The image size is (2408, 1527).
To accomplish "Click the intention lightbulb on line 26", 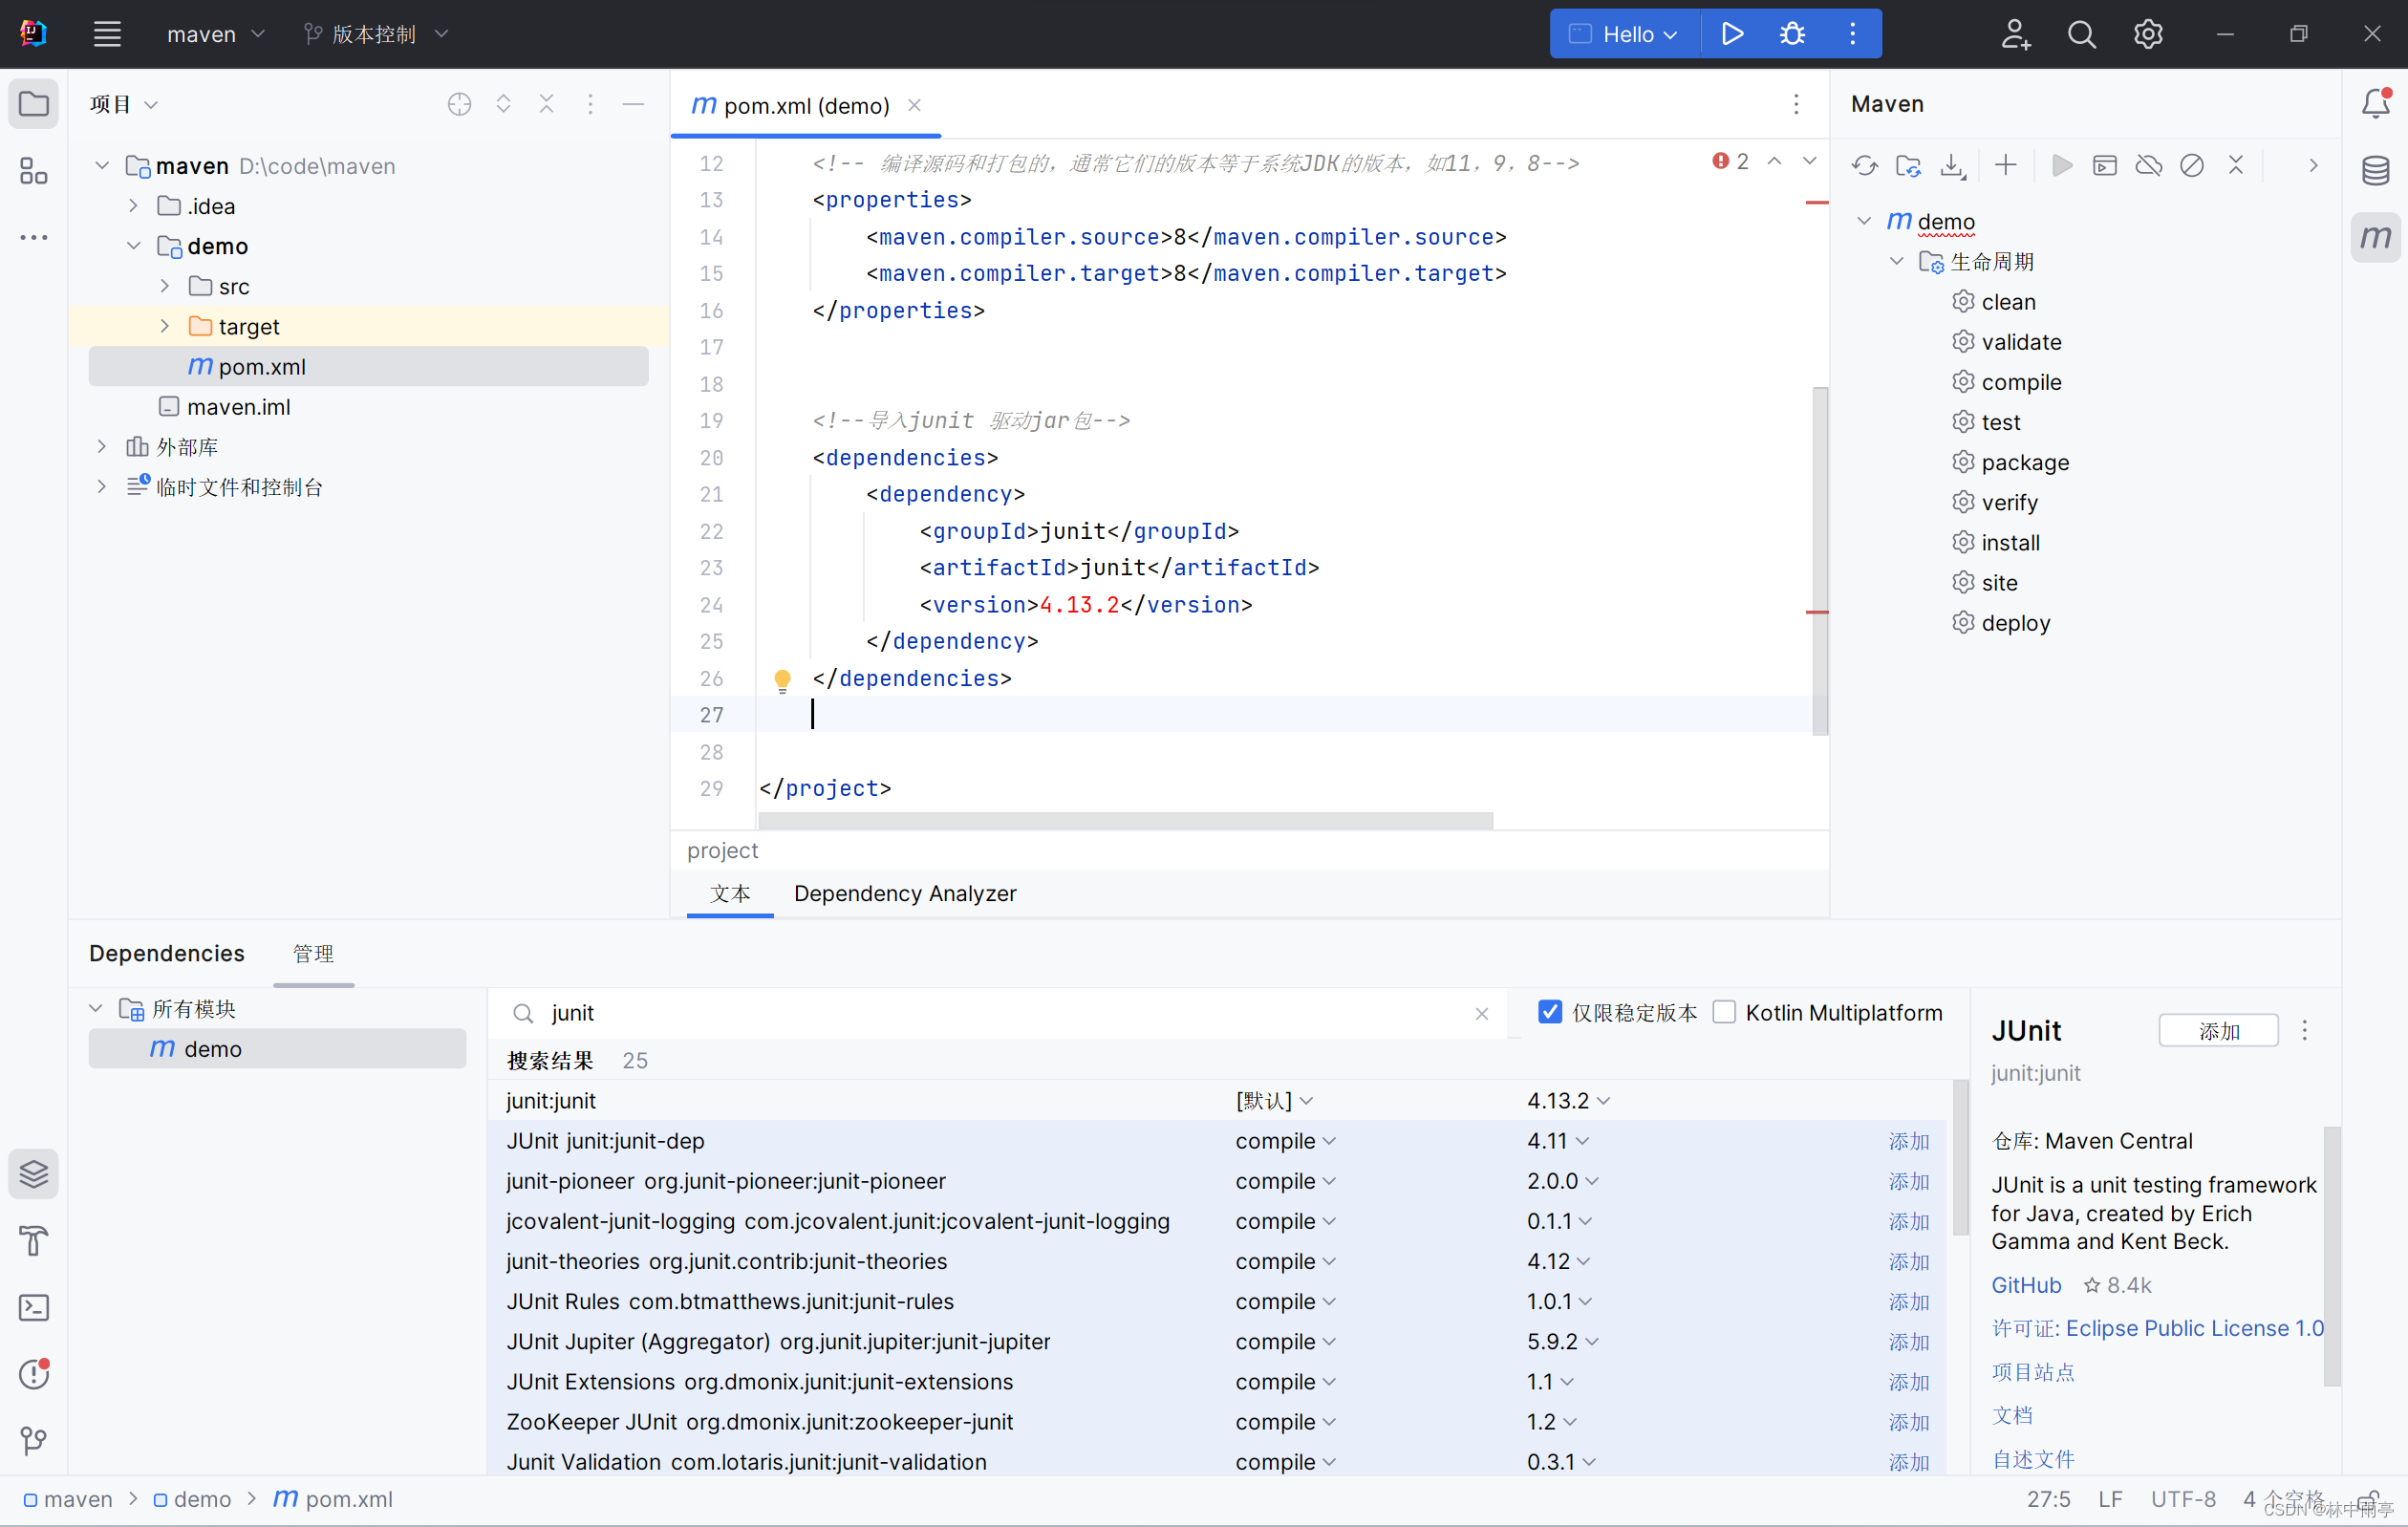I will [x=783, y=681].
